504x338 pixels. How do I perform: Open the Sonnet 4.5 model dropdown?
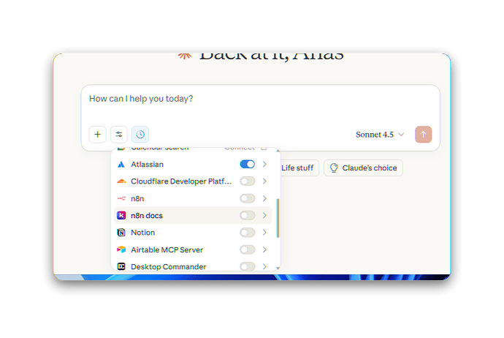(380, 135)
